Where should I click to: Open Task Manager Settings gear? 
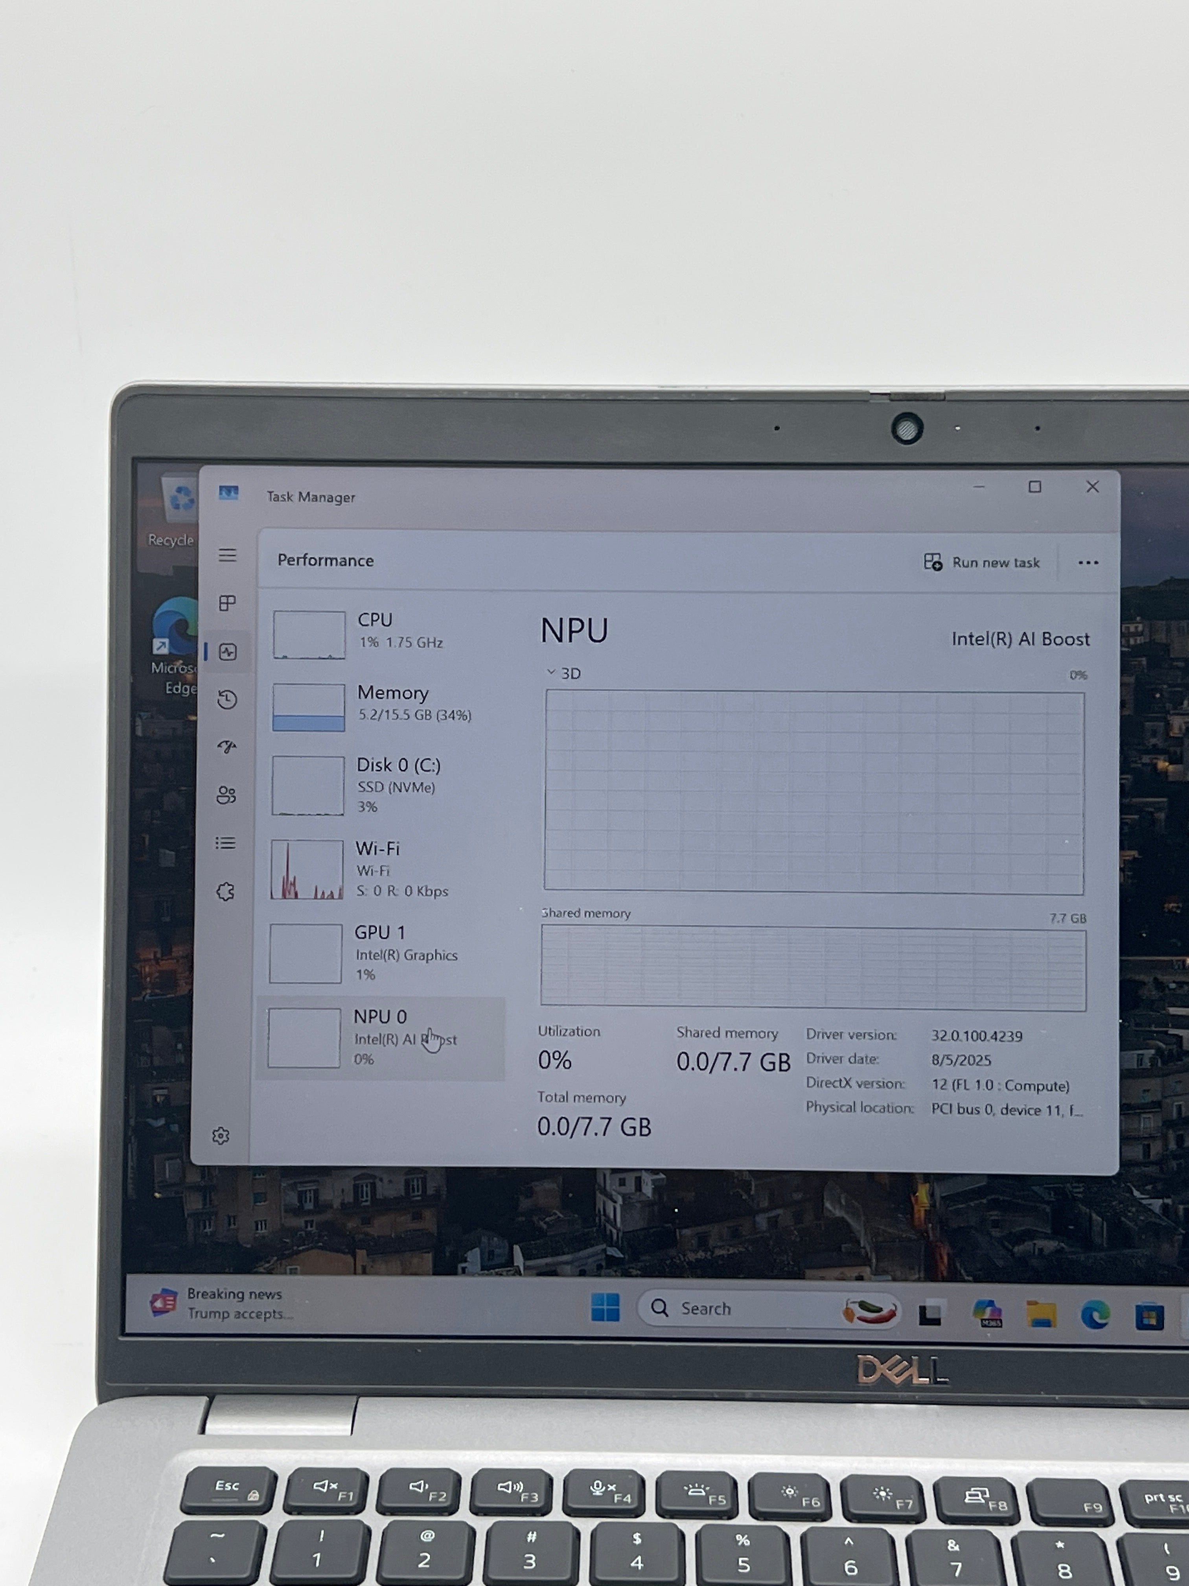(x=221, y=1136)
